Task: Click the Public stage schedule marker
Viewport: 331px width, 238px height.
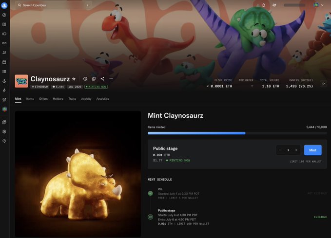Action: [150, 217]
